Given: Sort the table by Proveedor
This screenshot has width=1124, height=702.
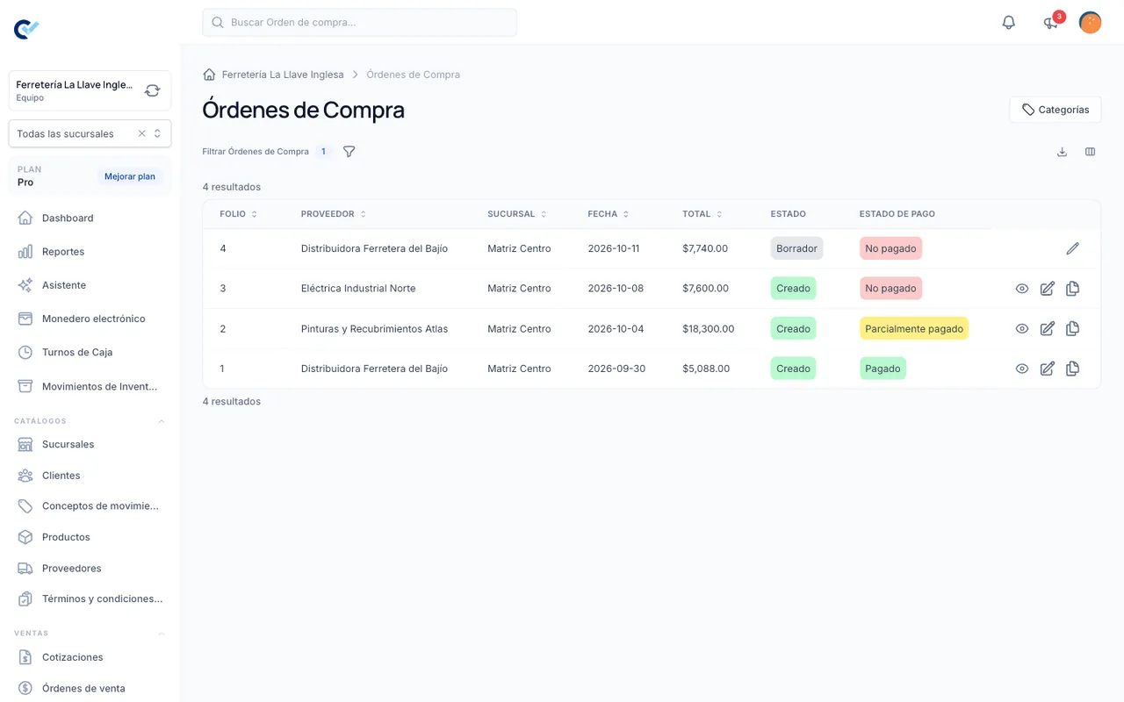Looking at the screenshot, I should pyautogui.click(x=333, y=214).
